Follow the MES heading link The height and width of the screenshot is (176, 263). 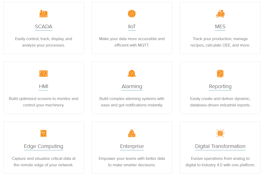click(220, 26)
